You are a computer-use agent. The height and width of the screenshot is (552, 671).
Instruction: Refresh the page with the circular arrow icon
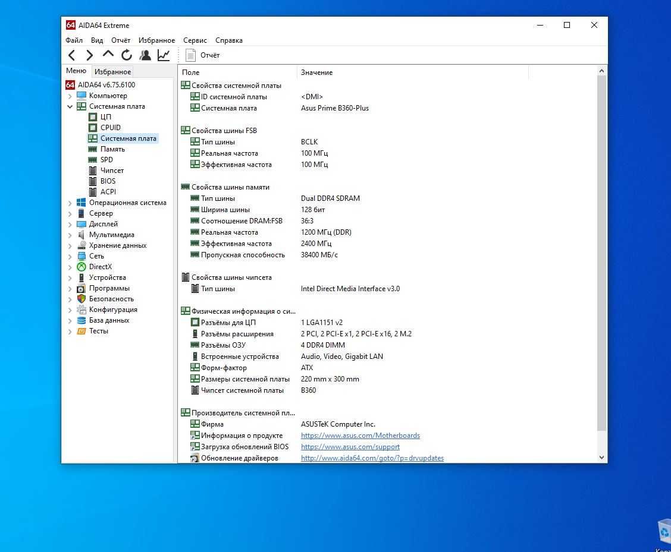(126, 55)
